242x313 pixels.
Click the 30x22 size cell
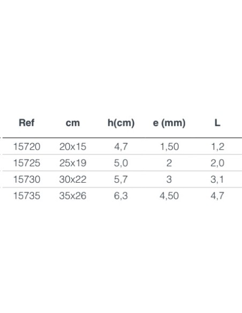click(x=73, y=180)
